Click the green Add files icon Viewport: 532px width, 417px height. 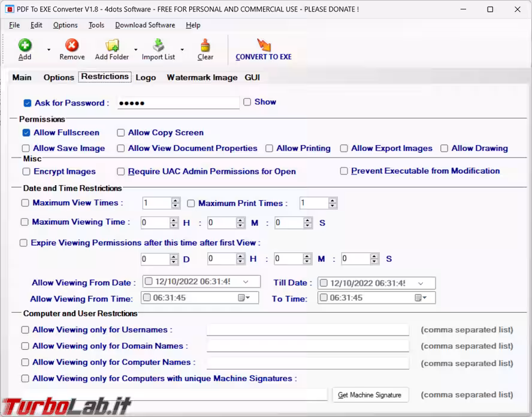[x=25, y=45]
